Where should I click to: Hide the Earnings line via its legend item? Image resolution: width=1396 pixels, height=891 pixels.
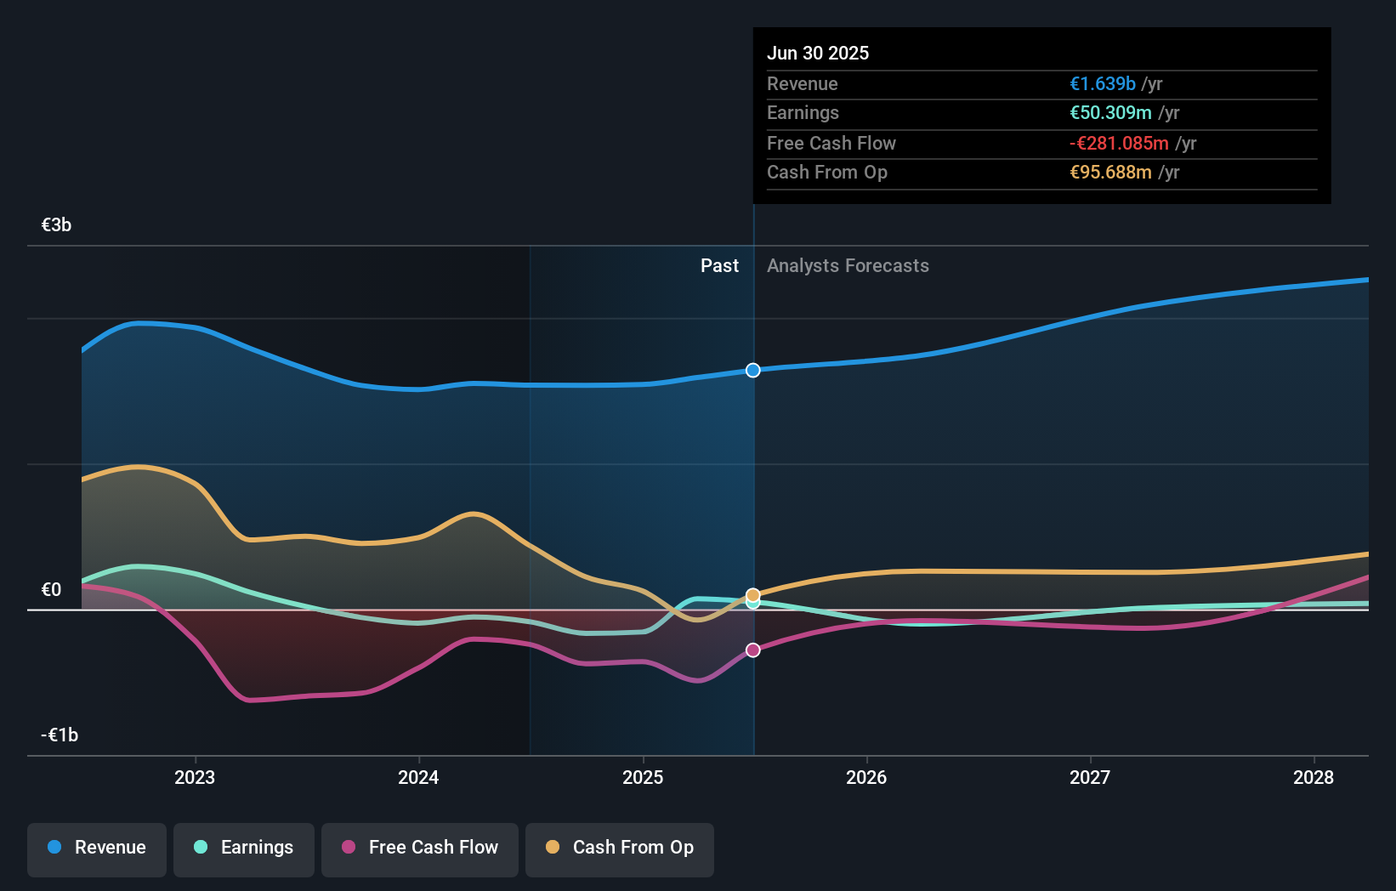[x=244, y=848]
